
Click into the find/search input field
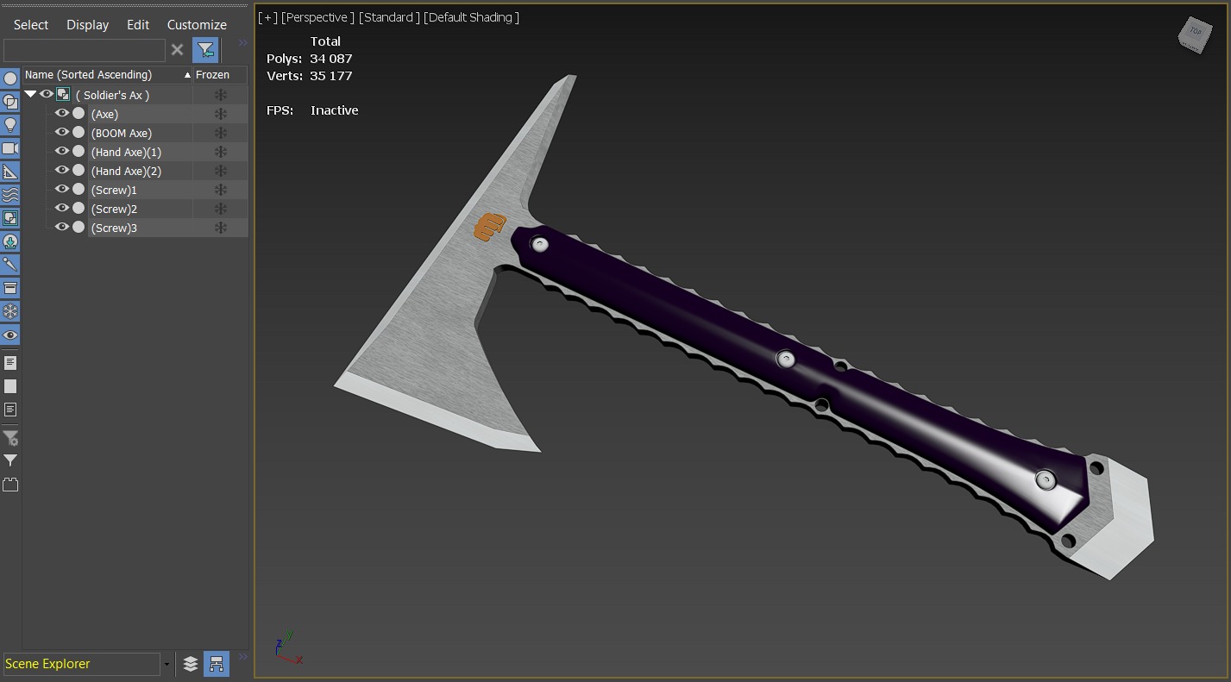pyautogui.click(x=84, y=50)
